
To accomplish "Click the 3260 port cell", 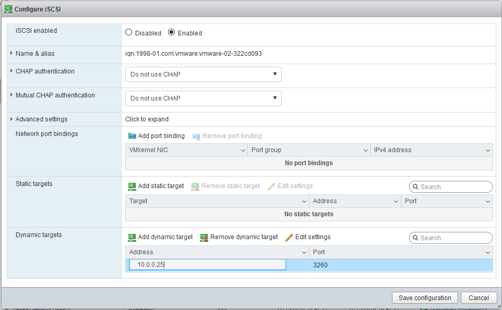I will click(401, 265).
